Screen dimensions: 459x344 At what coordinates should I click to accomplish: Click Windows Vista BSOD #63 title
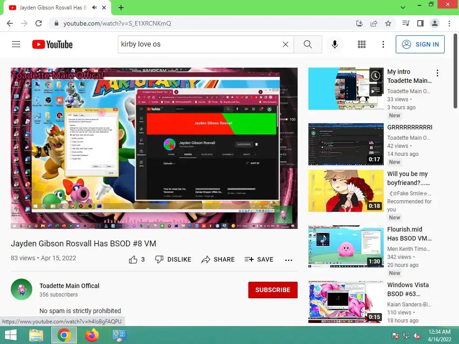(x=408, y=289)
